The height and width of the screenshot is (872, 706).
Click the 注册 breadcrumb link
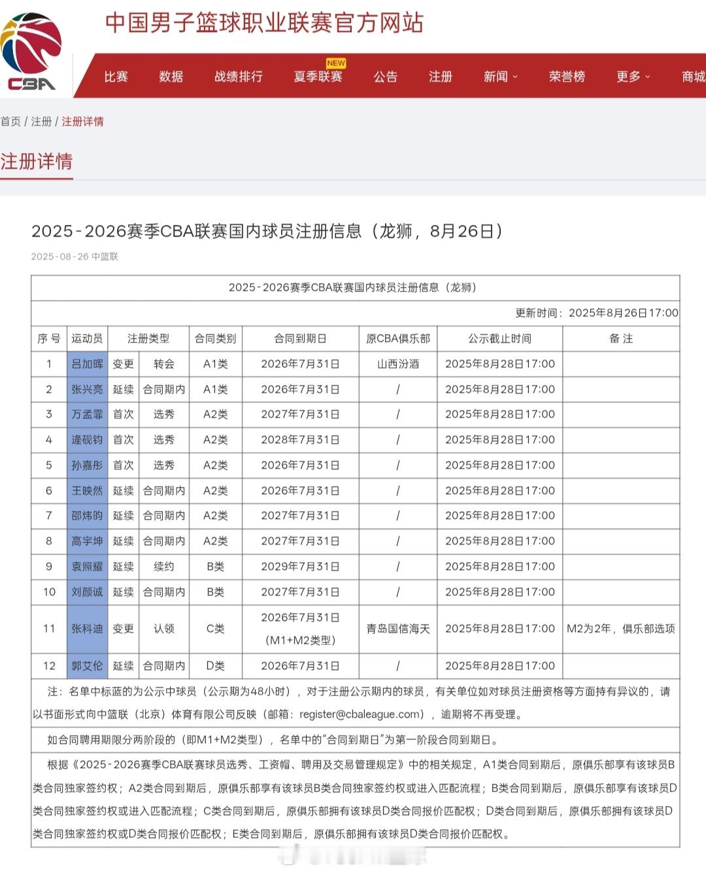[41, 122]
